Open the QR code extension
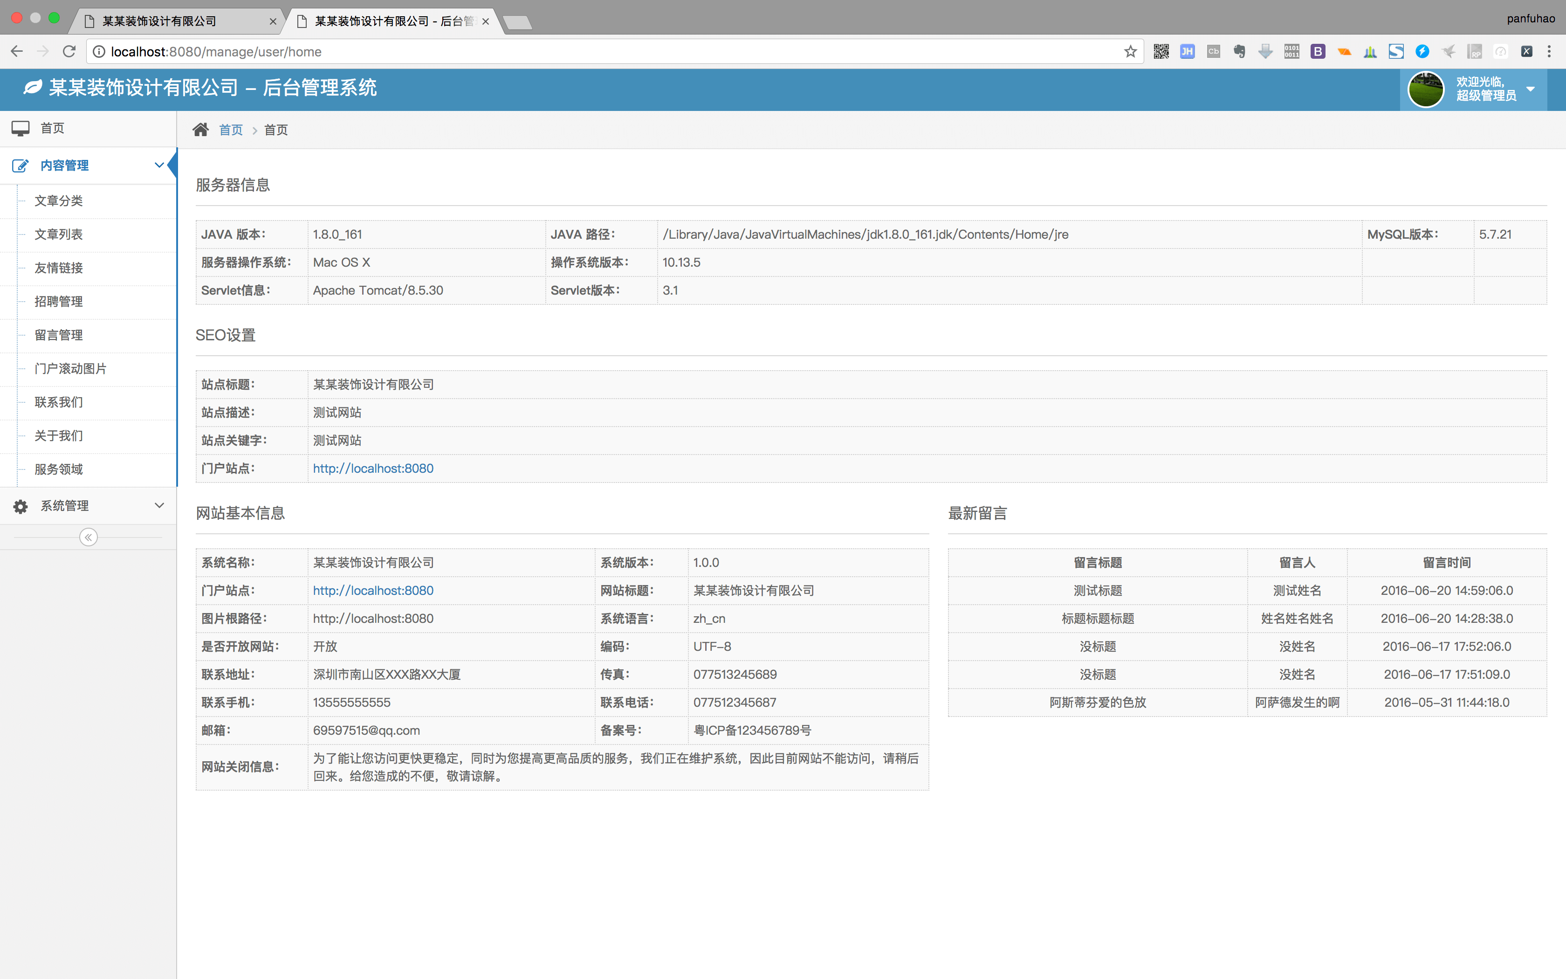This screenshot has width=1566, height=979. click(x=1161, y=52)
